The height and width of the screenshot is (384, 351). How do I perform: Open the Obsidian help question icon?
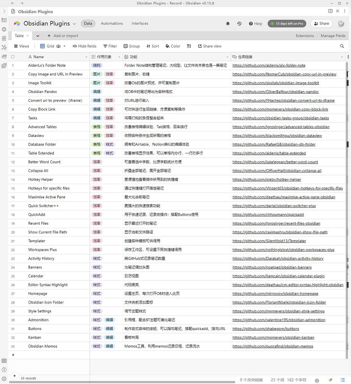pos(4,369)
